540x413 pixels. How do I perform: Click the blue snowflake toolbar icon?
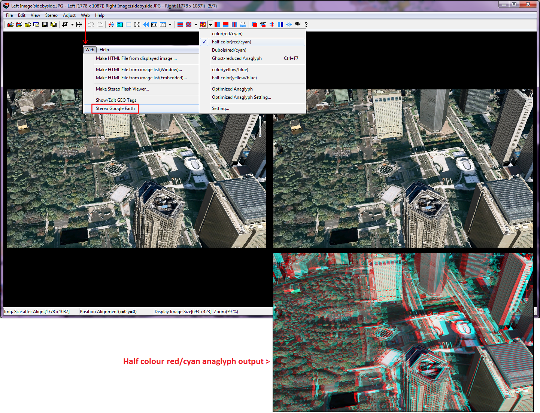coord(289,25)
